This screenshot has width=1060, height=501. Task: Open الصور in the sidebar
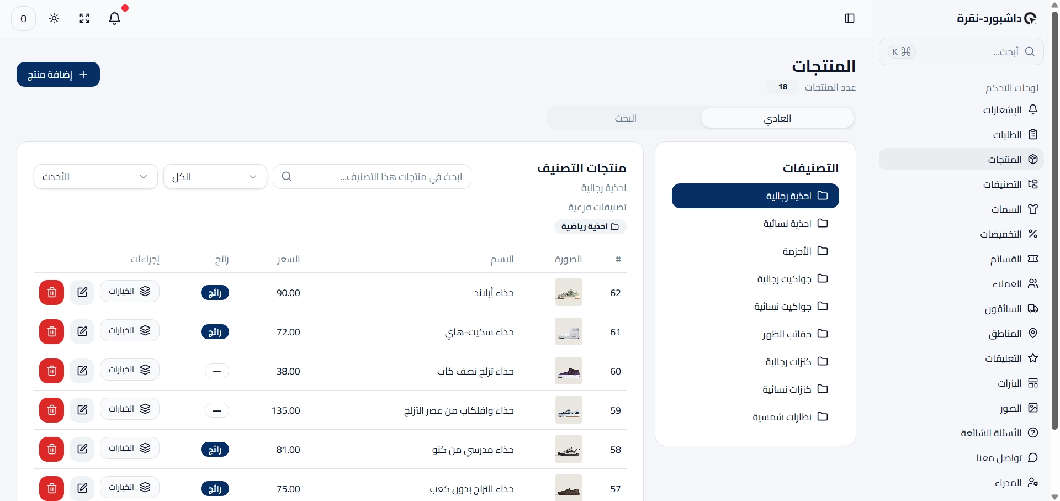(x=961, y=408)
